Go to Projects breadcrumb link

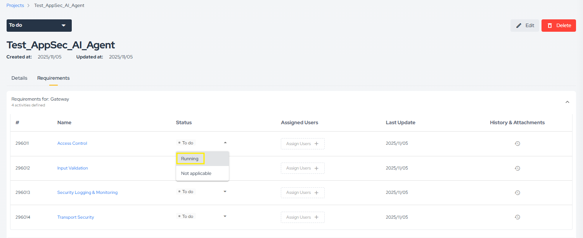tap(15, 5)
